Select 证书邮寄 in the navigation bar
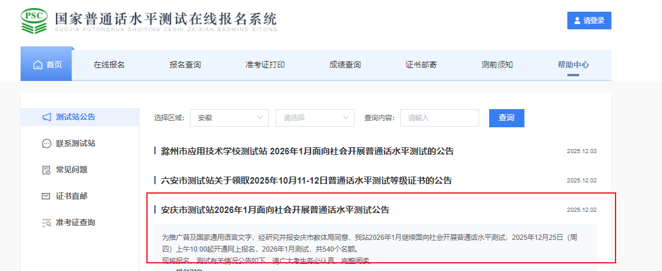 [x=421, y=65]
